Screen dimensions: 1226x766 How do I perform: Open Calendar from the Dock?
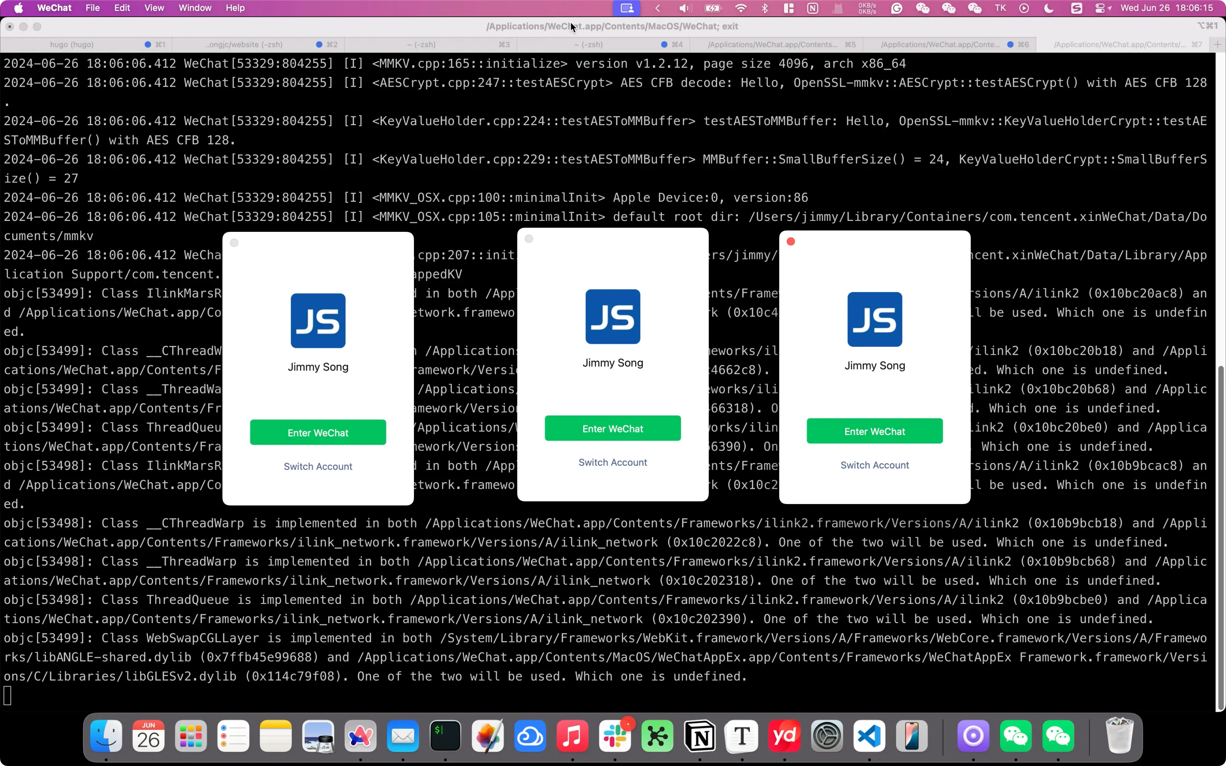tap(149, 736)
